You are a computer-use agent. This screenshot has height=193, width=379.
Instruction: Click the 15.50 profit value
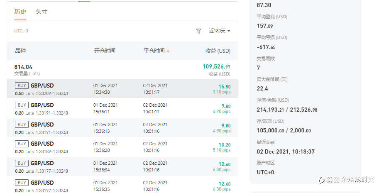click(x=225, y=87)
